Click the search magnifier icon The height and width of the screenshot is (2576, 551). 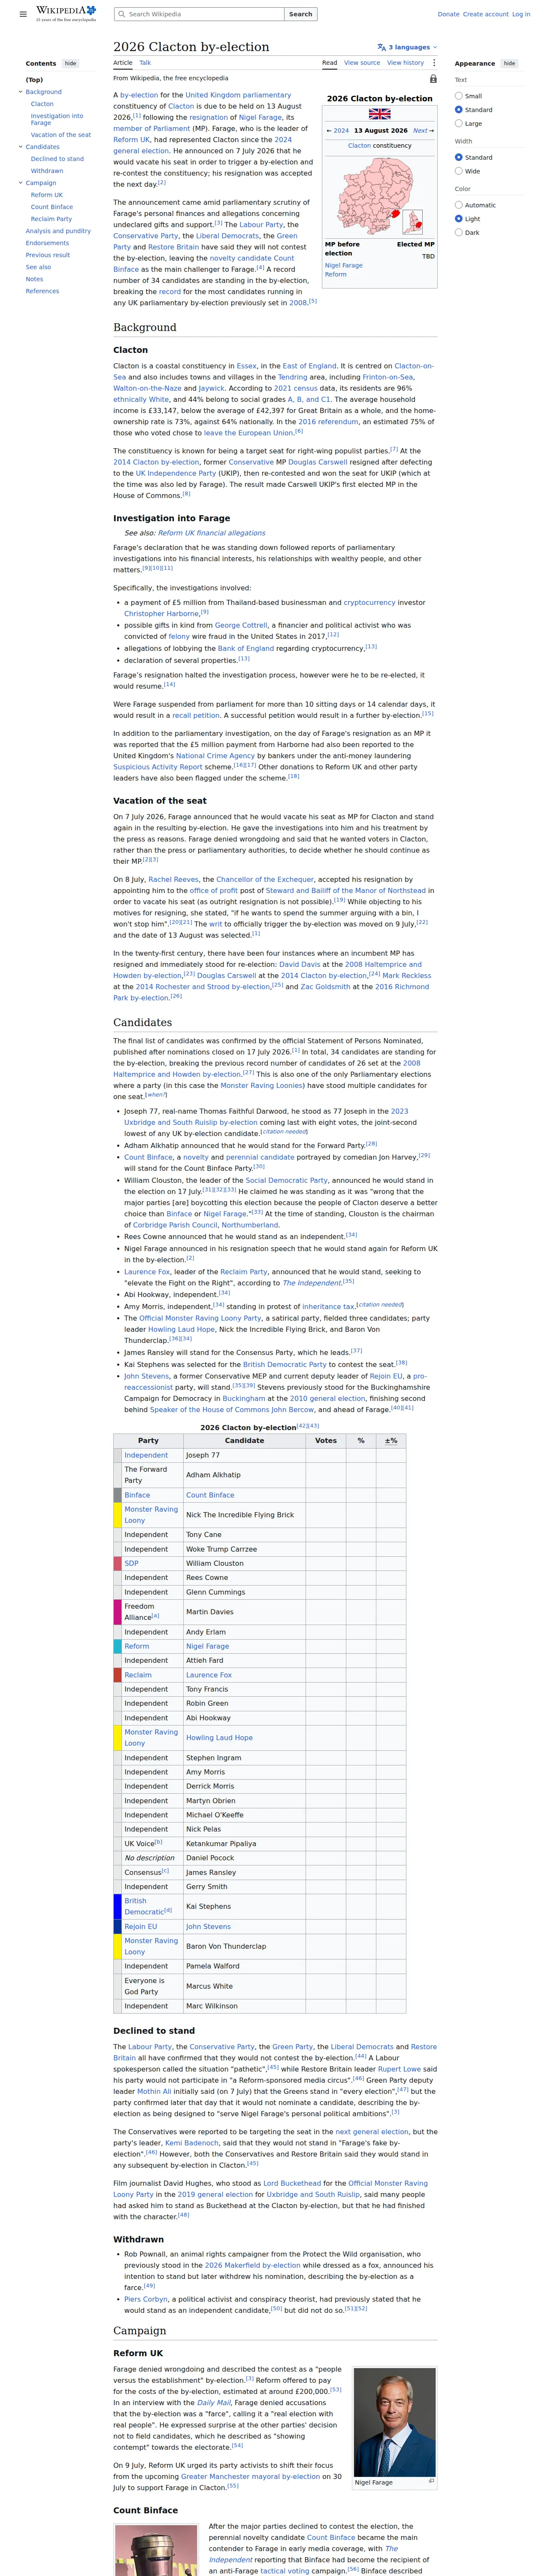click(x=121, y=14)
